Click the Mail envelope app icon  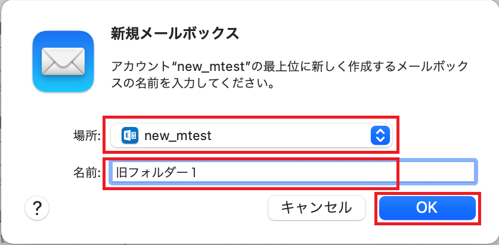pos(63,61)
